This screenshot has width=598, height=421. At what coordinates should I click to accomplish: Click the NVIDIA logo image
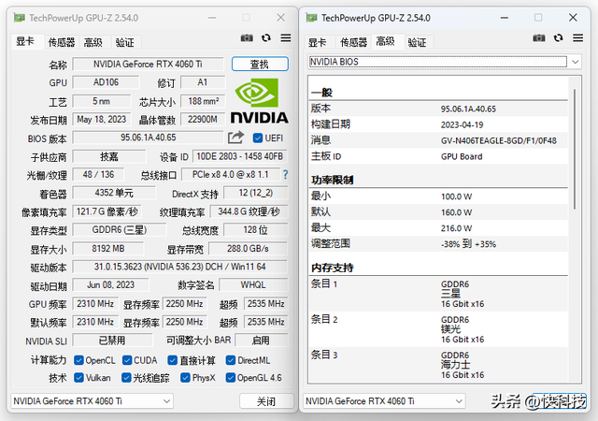click(260, 101)
